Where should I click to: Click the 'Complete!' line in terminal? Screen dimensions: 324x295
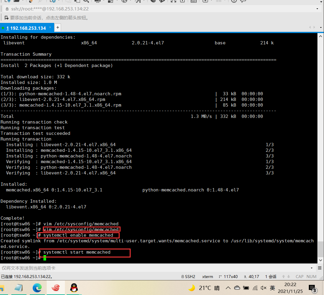pyautogui.click(x=12, y=218)
